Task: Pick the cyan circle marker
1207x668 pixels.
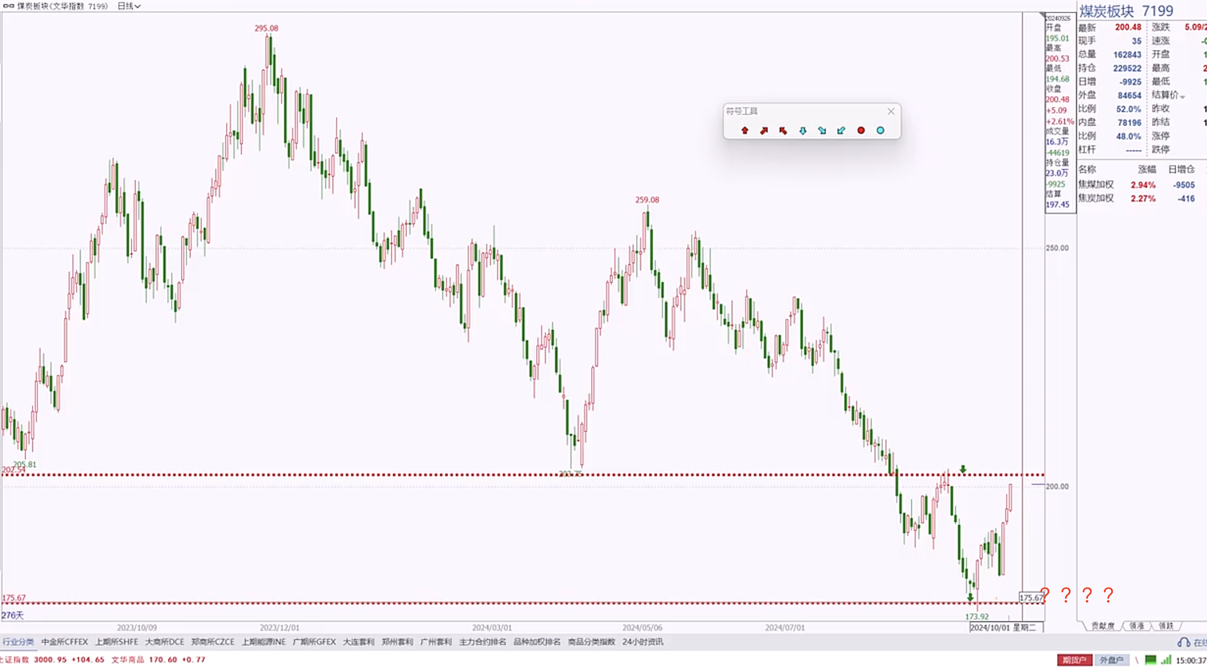Action: pyautogui.click(x=880, y=131)
